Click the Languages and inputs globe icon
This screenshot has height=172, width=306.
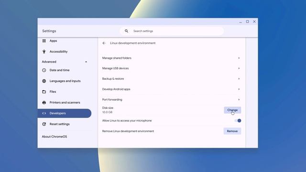pyautogui.click(x=44, y=81)
